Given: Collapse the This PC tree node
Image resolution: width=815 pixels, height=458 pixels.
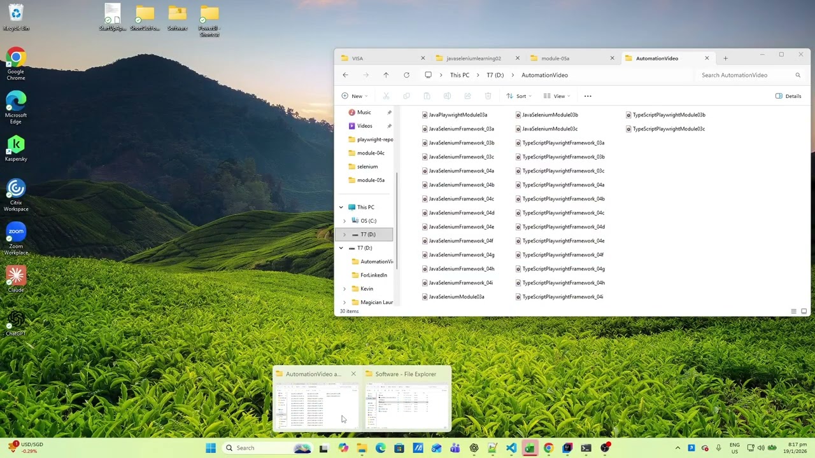Looking at the screenshot, I should tap(341, 207).
